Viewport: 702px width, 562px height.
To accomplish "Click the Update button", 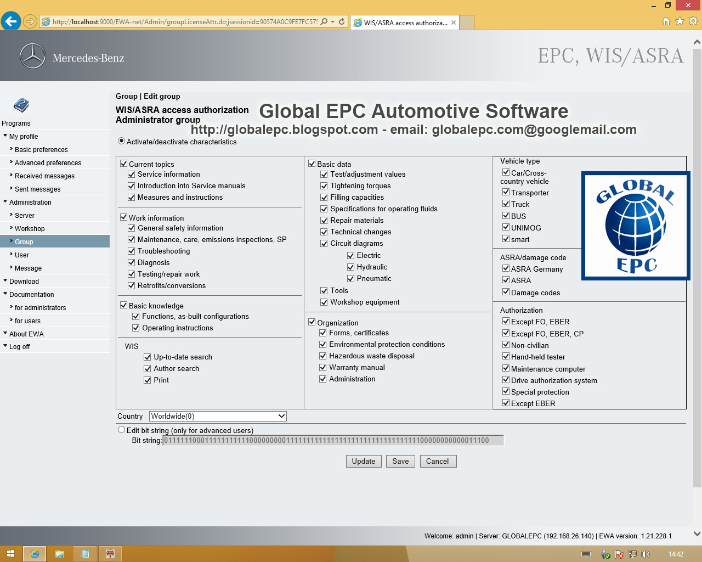I will point(364,461).
